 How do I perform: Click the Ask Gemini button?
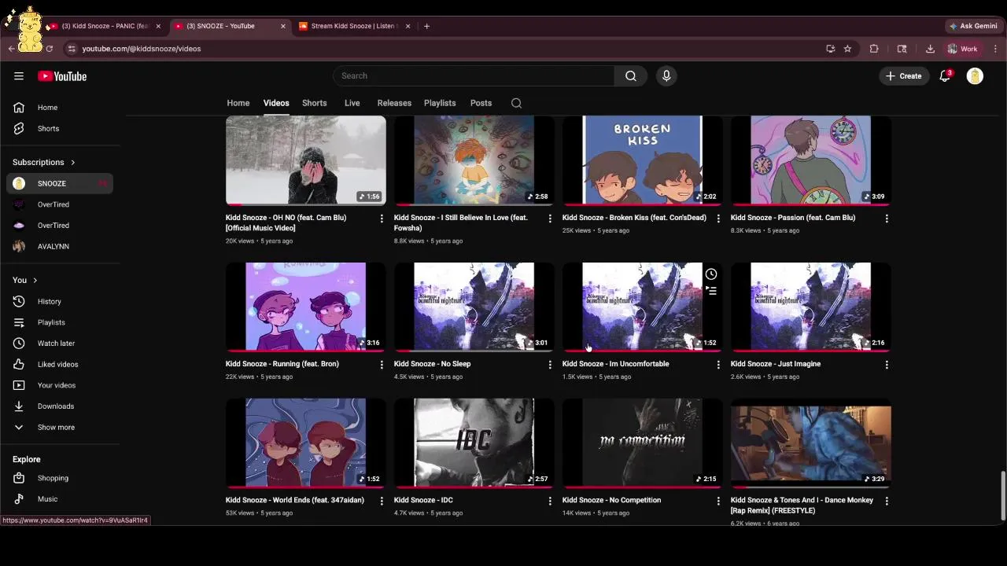(973, 26)
